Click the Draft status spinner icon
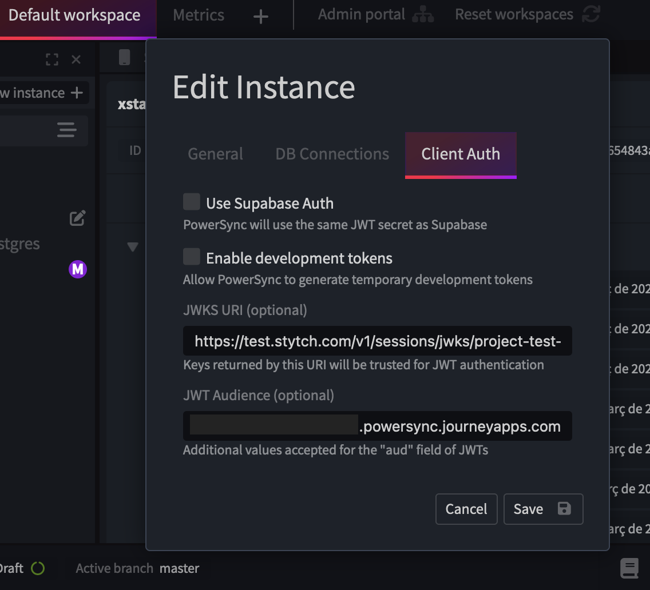The image size is (650, 590). click(x=38, y=568)
